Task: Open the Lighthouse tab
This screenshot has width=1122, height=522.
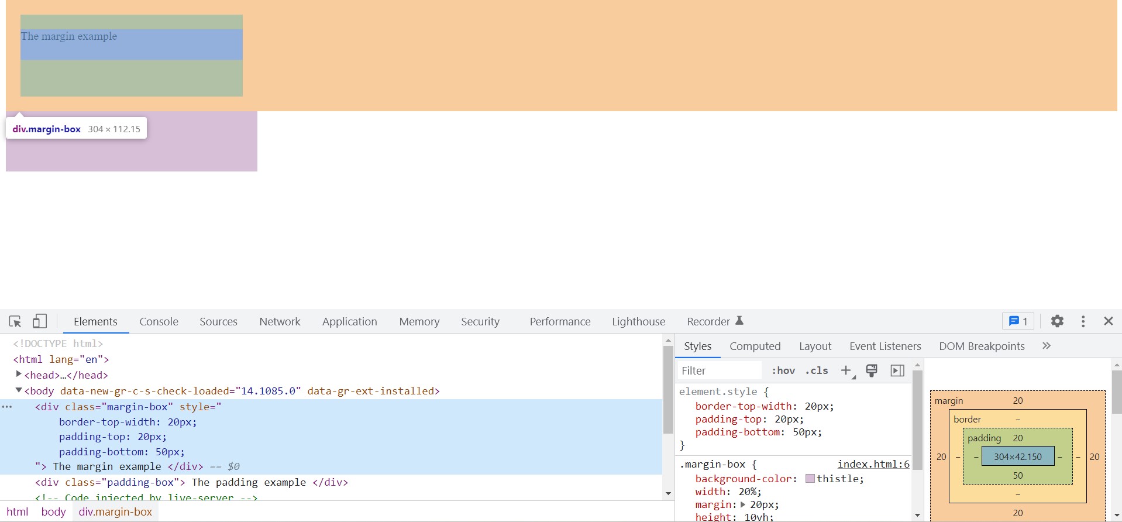Action: (638, 321)
